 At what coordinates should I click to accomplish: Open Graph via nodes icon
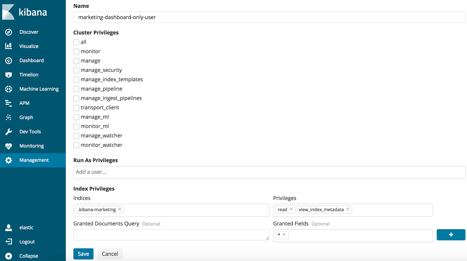(9, 117)
